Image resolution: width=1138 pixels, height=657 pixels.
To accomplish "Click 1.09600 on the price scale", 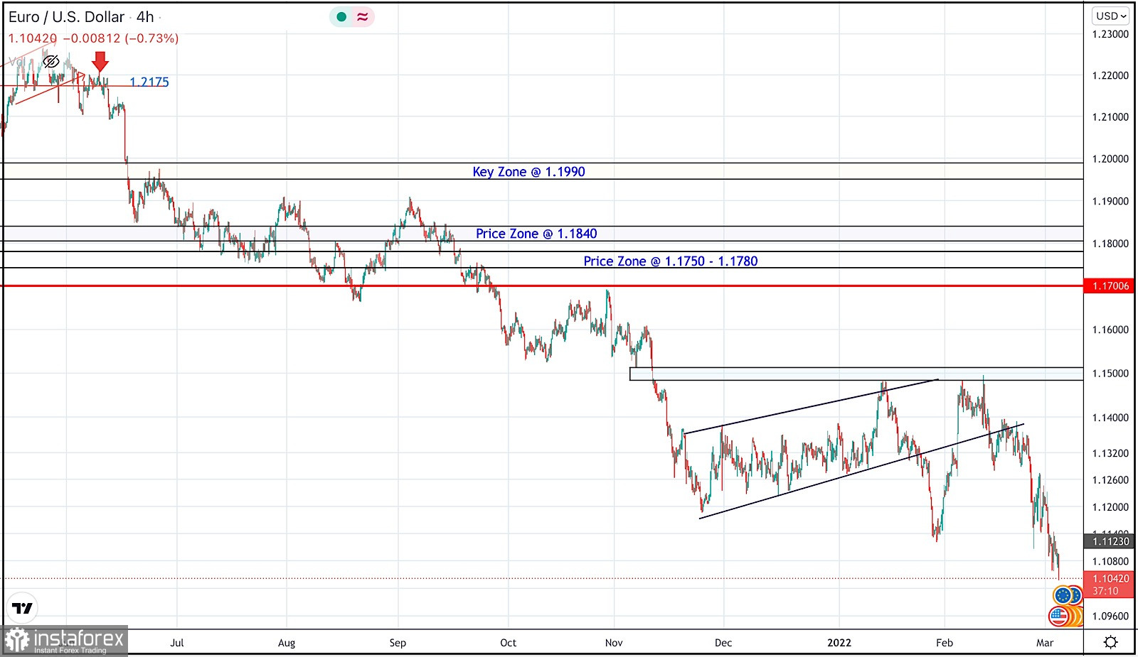I will [x=1110, y=617].
